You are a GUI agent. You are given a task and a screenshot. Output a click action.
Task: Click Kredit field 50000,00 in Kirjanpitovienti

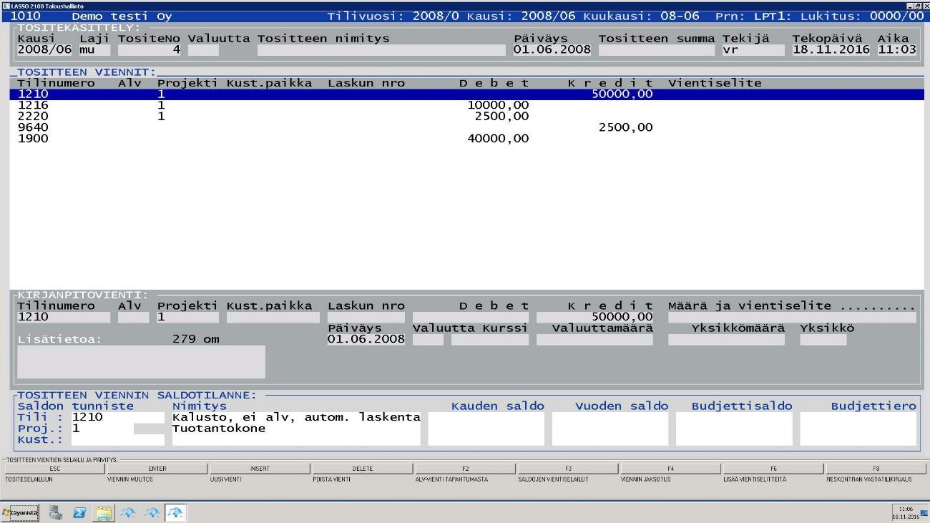[594, 317]
